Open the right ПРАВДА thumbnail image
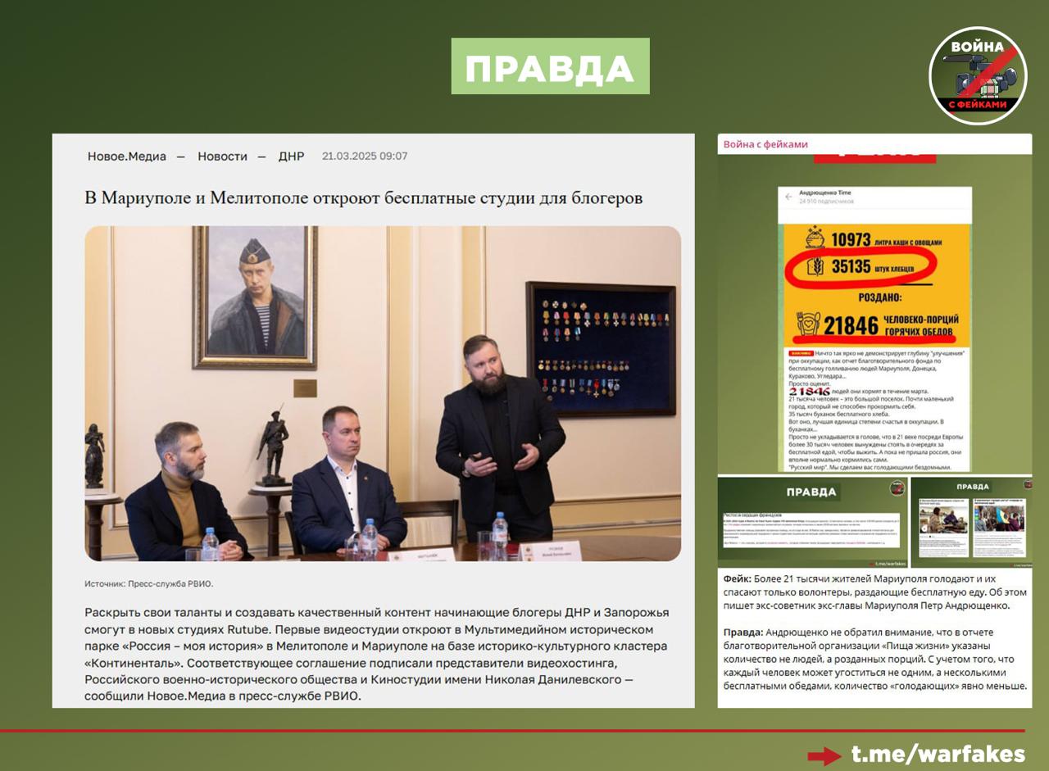Viewport: 1049px width, 771px height. point(971,522)
